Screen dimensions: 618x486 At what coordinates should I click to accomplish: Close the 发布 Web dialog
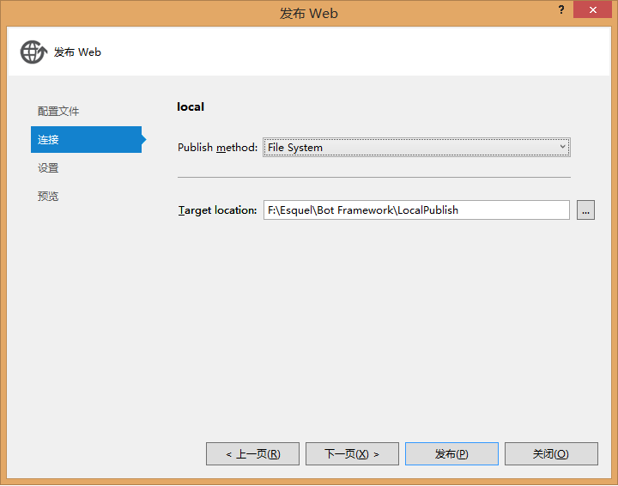[x=592, y=9]
